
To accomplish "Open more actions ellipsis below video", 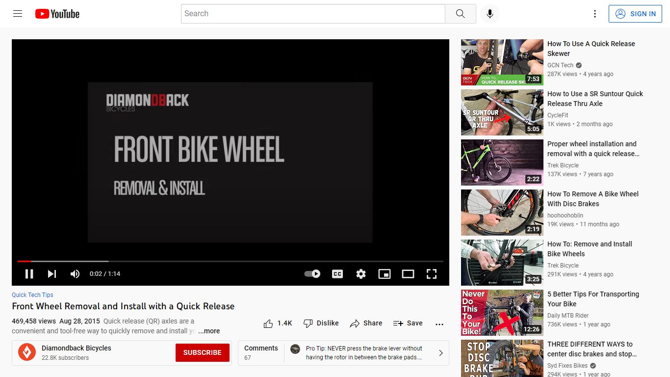I will 439,324.
